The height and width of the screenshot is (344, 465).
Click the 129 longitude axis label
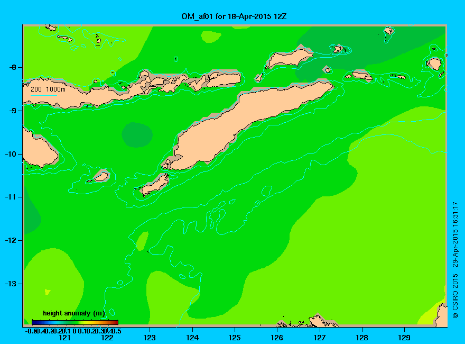[x=404, y=338]
